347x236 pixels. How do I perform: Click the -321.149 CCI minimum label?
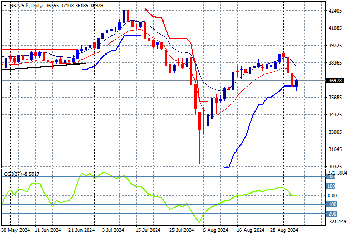coord(337,221)
